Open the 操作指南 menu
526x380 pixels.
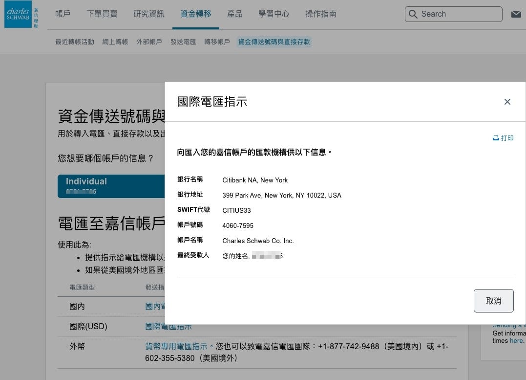pos(320,14)
